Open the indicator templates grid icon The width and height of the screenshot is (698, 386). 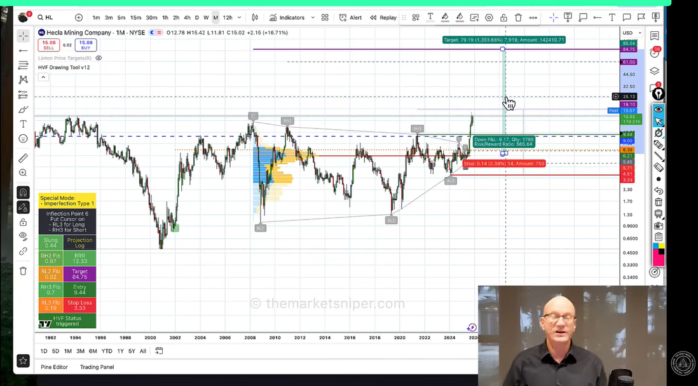(x=325, y=18)
